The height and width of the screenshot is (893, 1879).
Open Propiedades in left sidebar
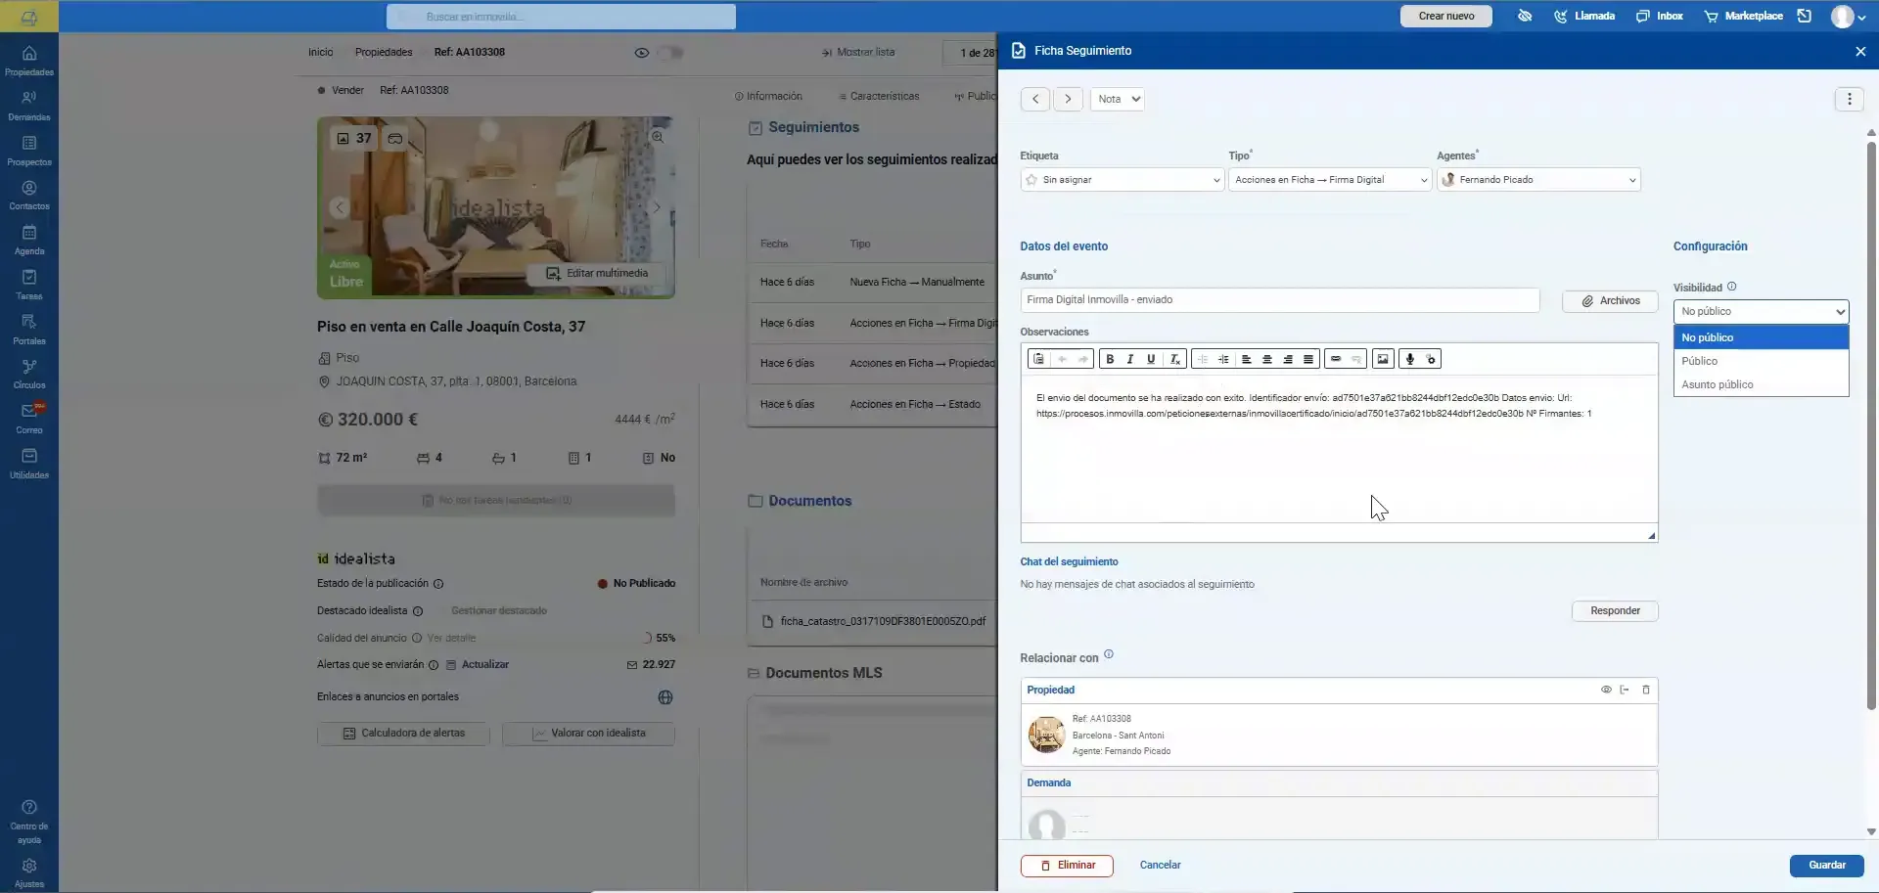29,60
